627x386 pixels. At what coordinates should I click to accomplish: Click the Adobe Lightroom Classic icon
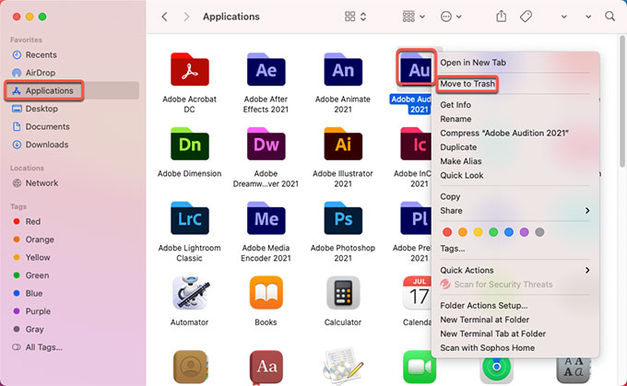coord(189,220)
